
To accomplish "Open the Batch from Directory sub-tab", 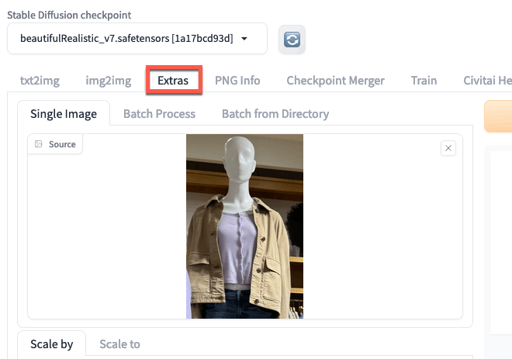I will point(275,114).
